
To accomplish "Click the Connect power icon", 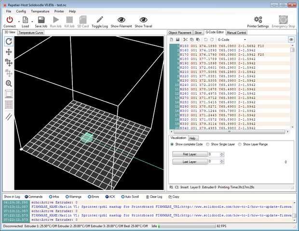I will pos(10,19).
